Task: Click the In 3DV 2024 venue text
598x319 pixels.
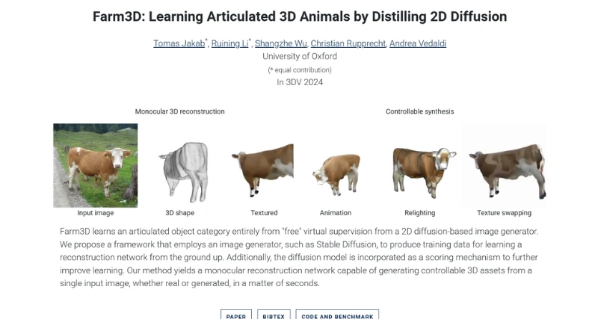Action: pos(299,83)
